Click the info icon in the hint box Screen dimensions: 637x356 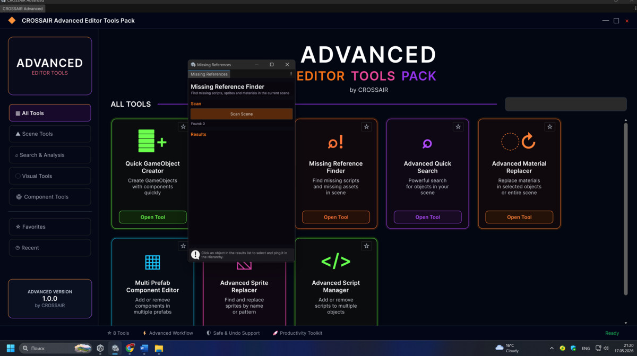click(195, 255)
